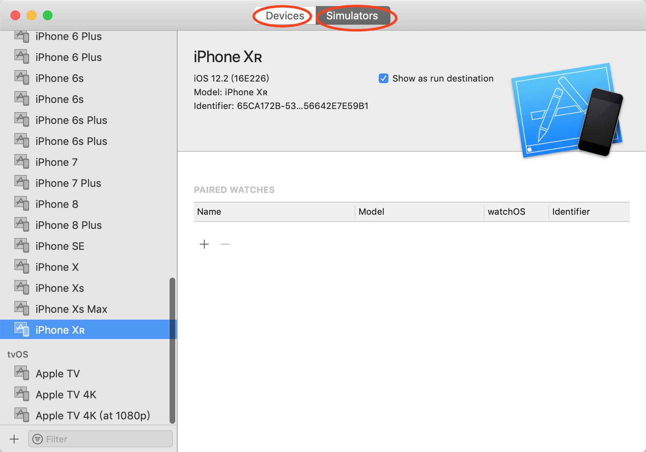Click the iPhone X simulator icon
Image resolution: width=646 pixels, height=452 pixels.
(22, 267)
